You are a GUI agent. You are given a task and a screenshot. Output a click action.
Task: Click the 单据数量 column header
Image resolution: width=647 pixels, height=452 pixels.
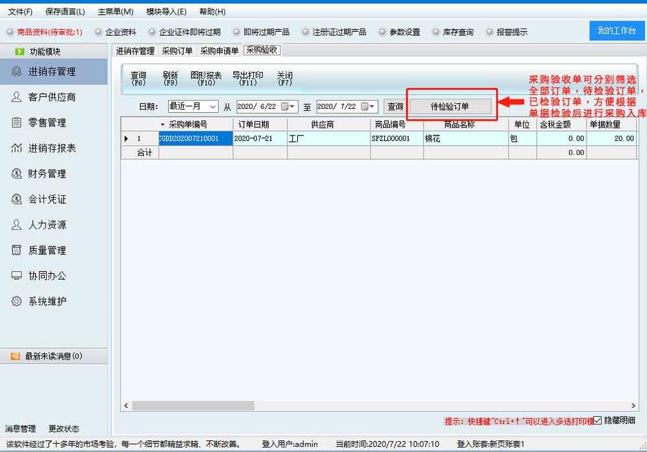click(x=611, y=125)
